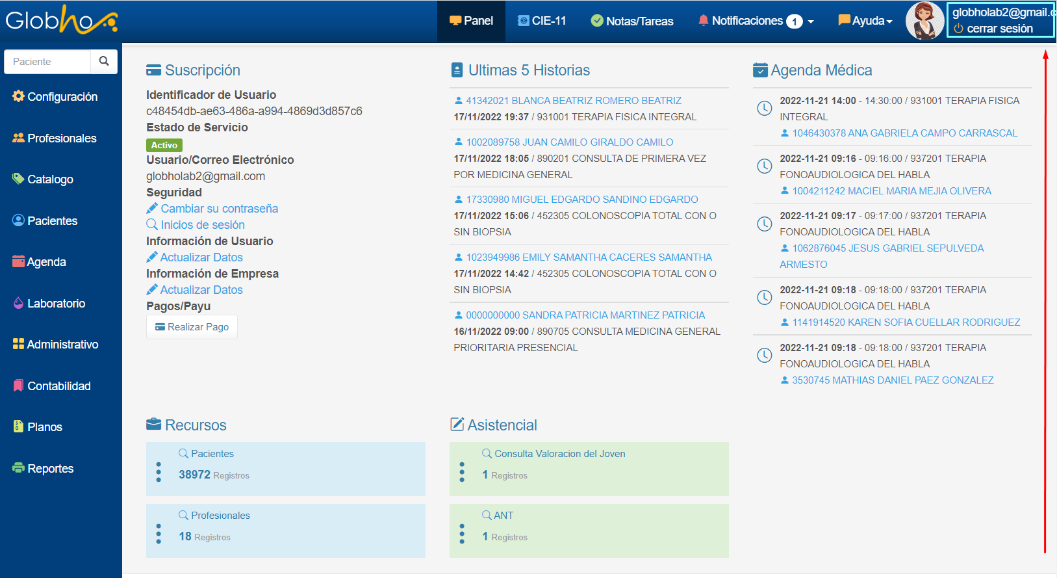
Task: Open the Reportes printer icon
Action: (x=18, y=469)
